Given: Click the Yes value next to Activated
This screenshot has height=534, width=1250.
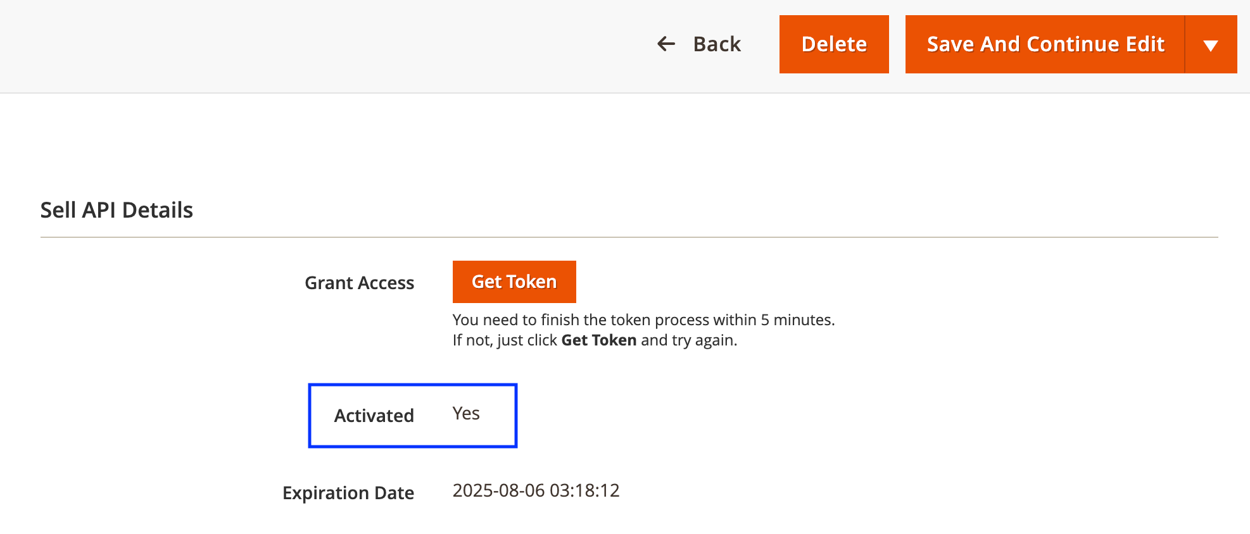Looking at the screenshot, I should 466,414.
